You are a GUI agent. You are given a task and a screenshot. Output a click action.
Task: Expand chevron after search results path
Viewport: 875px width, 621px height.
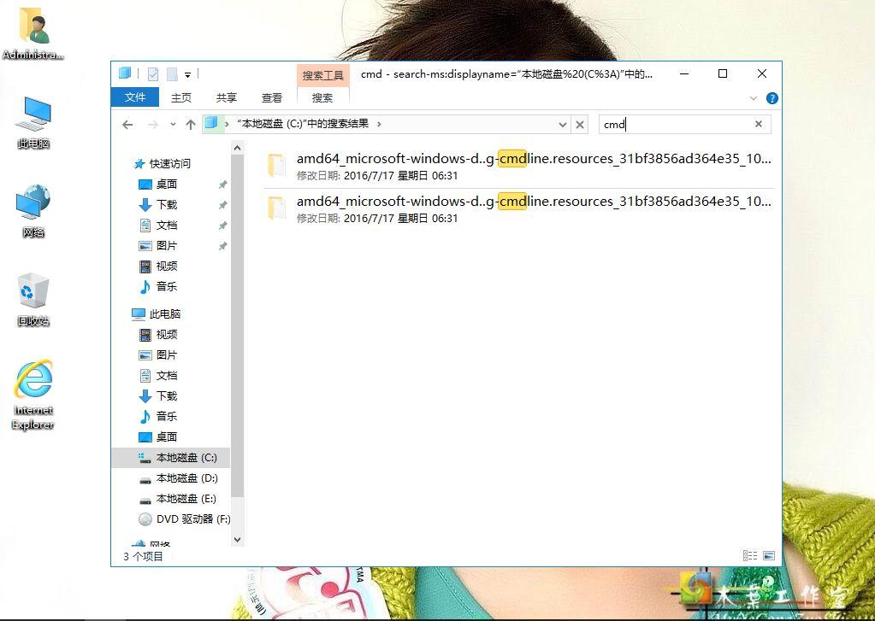(379, 124)
